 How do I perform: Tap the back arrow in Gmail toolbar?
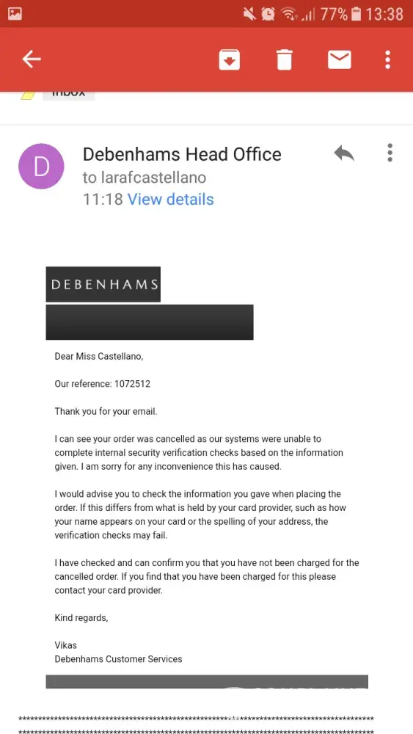pyautogui.click(x=32, y=59)
